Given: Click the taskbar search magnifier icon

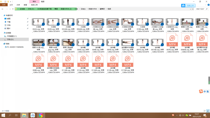Looking at the screenshot, I should 10,115.
